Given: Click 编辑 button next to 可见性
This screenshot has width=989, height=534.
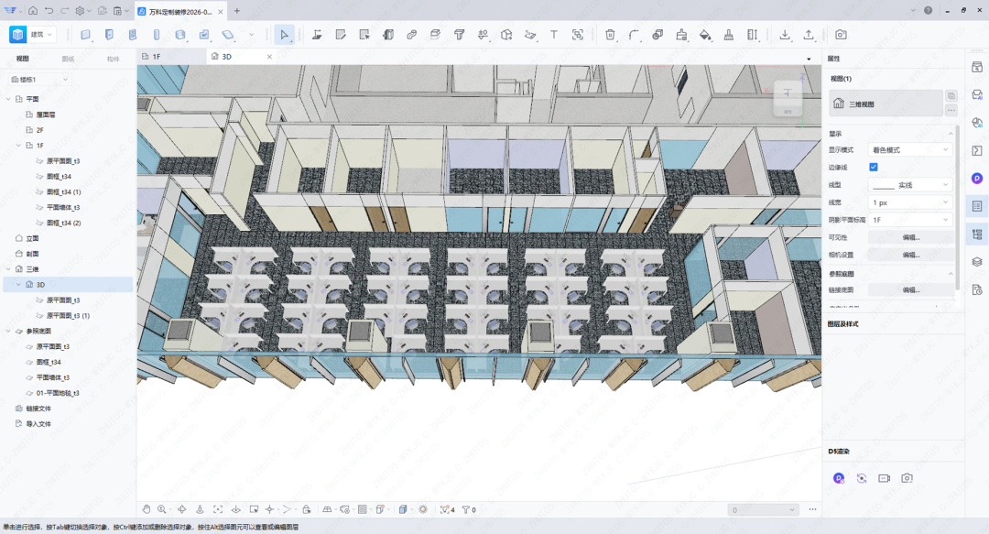Looking at the screenshot, I should (x=910, y=237).
